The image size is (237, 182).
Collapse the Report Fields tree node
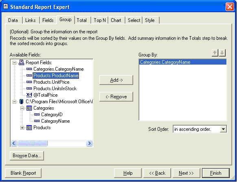click(x=14, y=63)
